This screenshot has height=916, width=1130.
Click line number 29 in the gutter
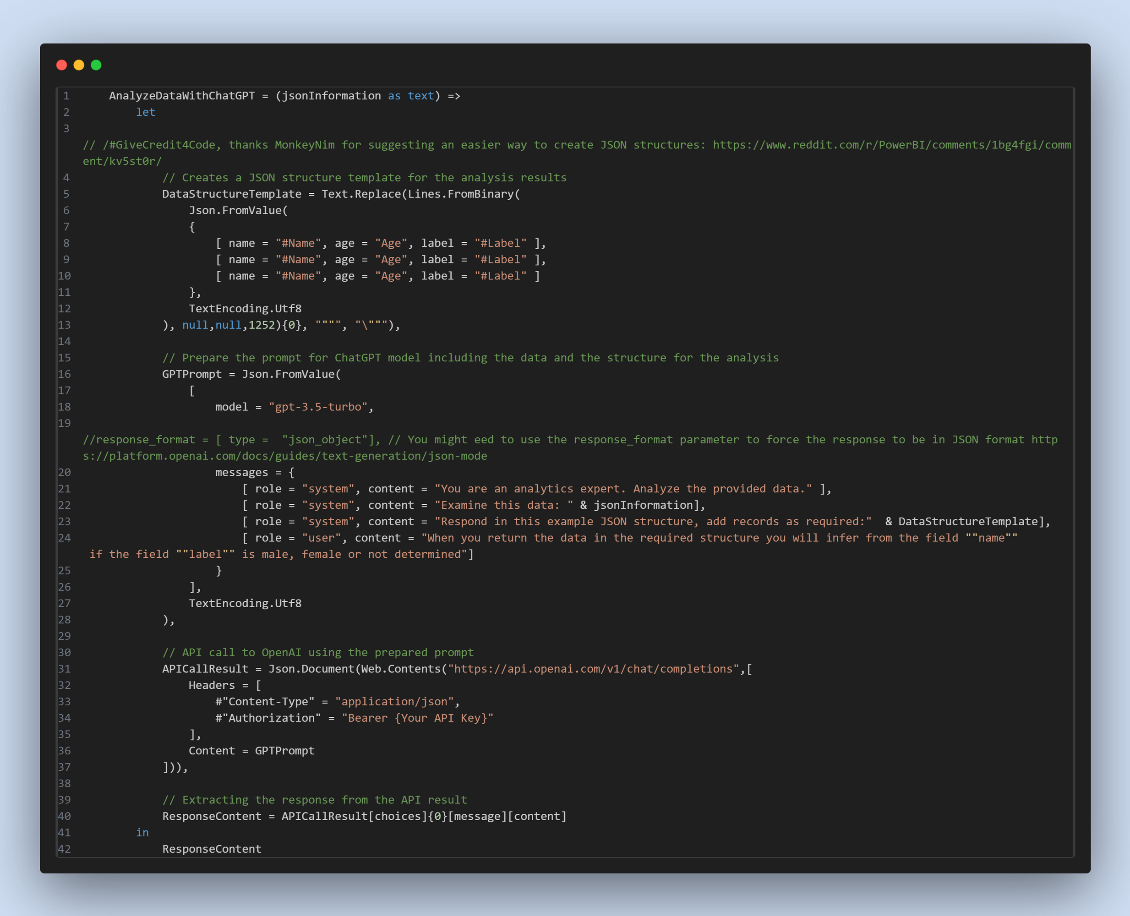coord(65,635)
